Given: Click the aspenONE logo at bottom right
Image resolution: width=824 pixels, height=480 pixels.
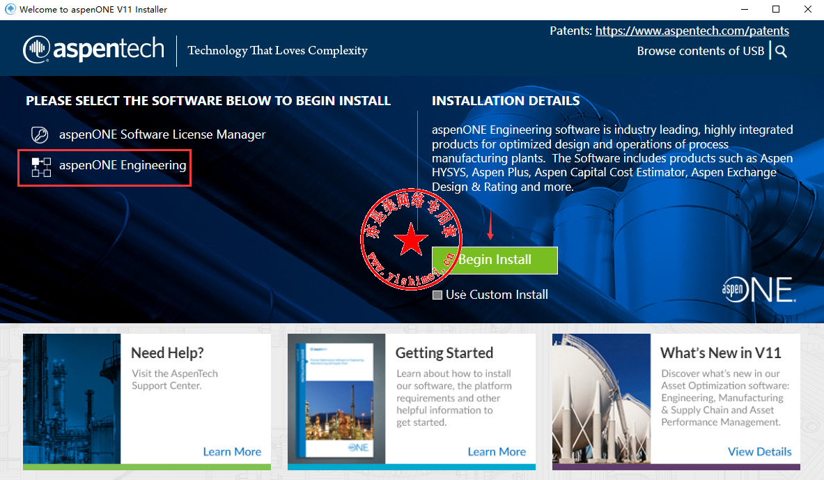Looking at the screenshot, I should (759, 290).
